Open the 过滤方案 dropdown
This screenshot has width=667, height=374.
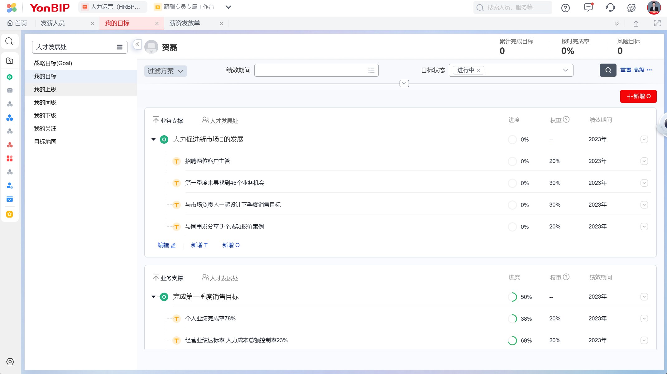[x=166, y=71]
